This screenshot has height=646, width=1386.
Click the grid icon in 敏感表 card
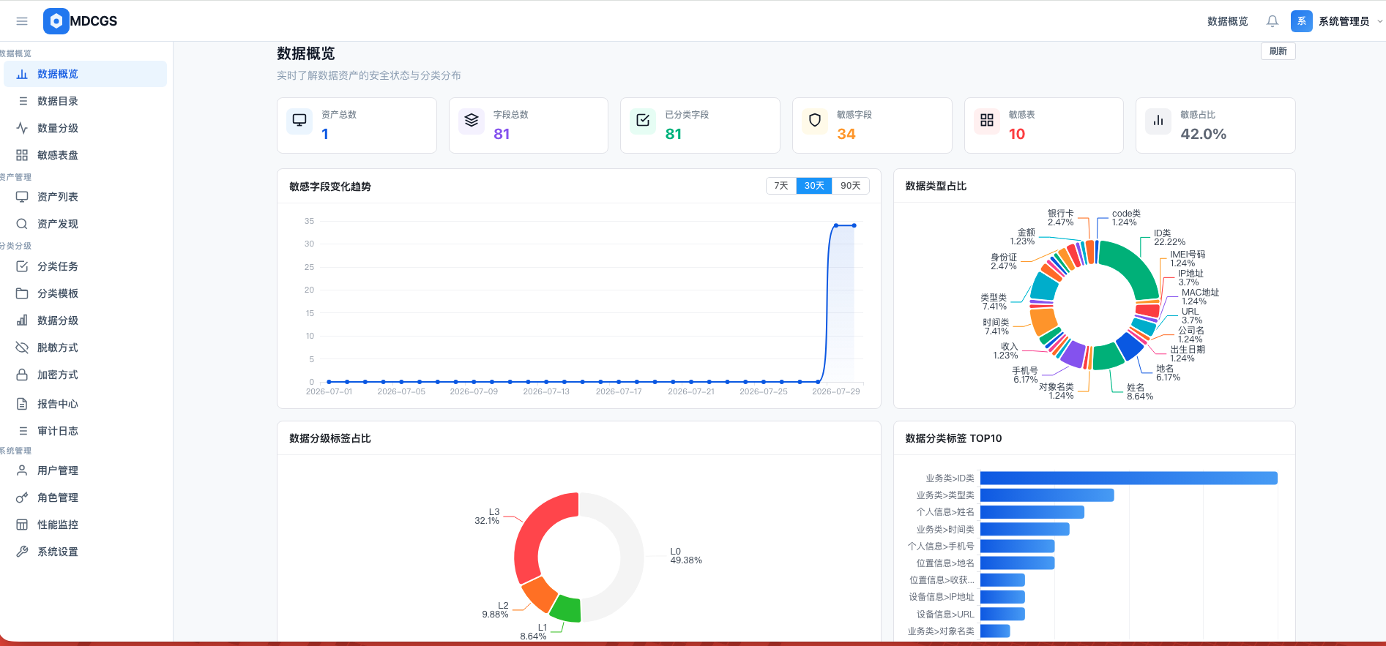[987, 121]
